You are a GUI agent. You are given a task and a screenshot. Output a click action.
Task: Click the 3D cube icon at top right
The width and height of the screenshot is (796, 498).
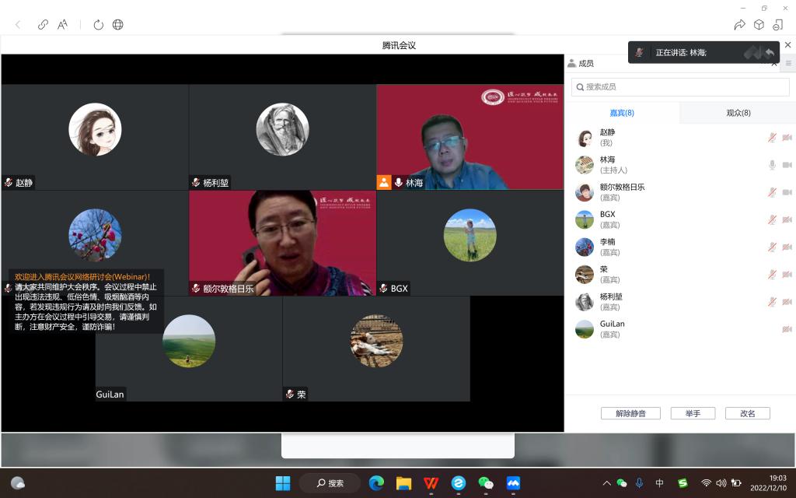(x=759, y=25)
